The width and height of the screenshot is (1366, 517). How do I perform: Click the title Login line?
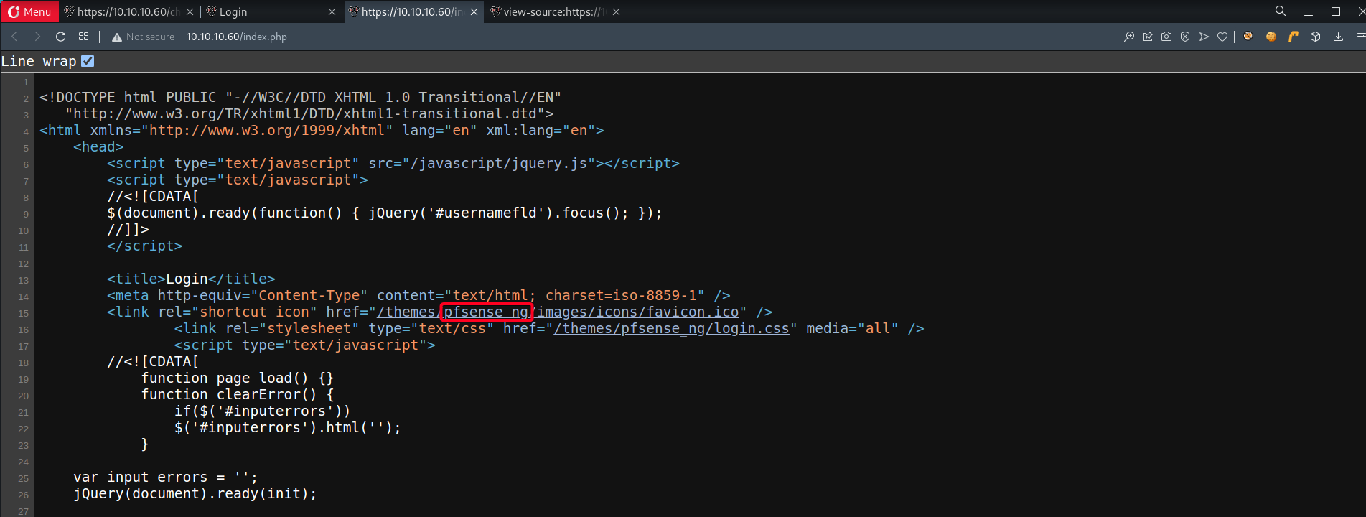[x=191, y=279]
